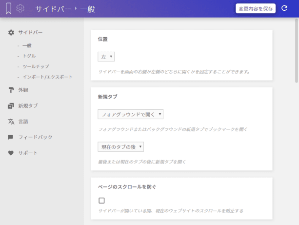Viewport: 299px width, 225px height.
Task: Open the フォアグラウンドで開く dropdown
Action: [130, 114]
